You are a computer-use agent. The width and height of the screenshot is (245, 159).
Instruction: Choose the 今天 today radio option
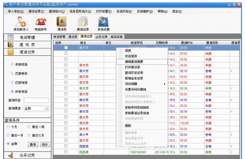(8, 127)
